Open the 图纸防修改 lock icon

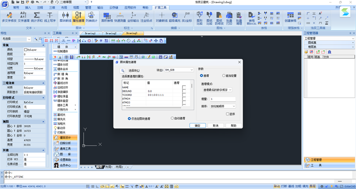[219, 16]
